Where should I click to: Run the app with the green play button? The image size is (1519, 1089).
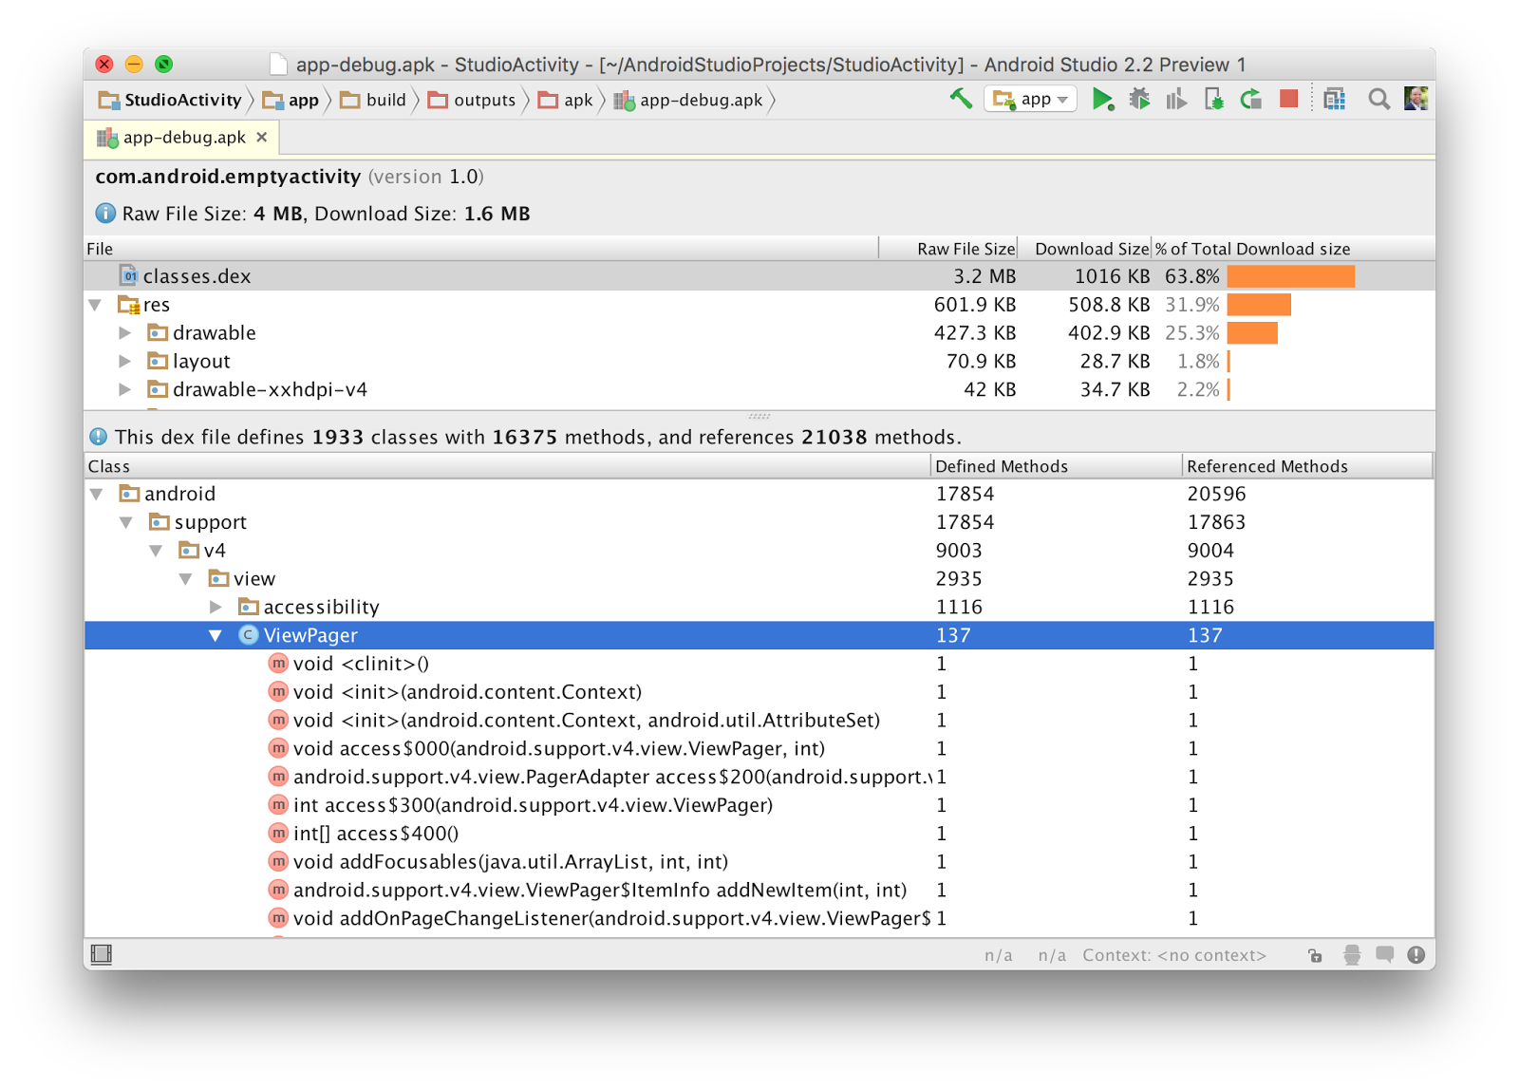1103,98
